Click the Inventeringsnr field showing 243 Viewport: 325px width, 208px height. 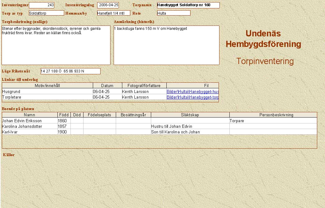pos(41,5)
